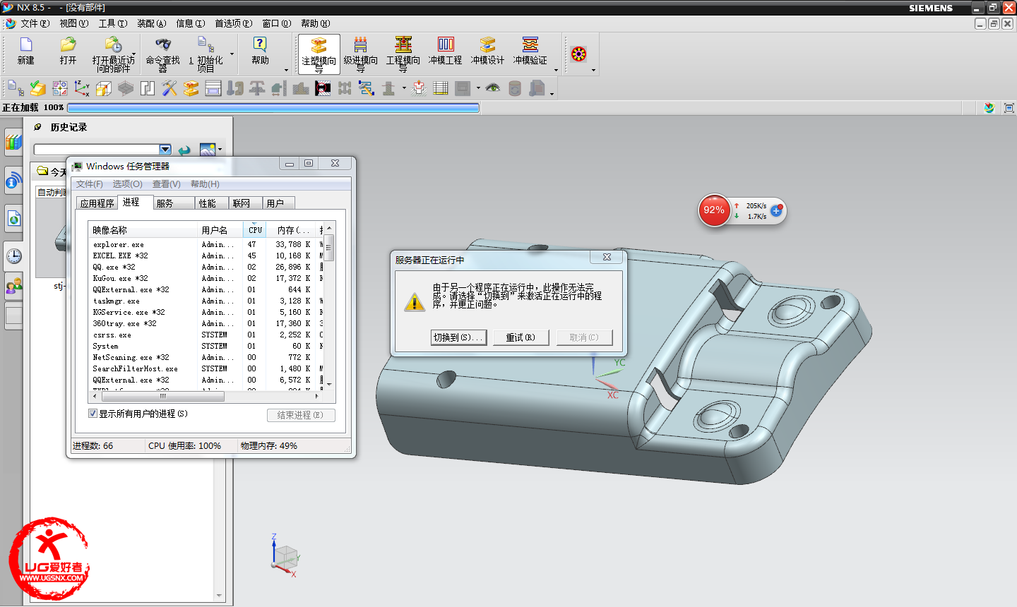Click the 切换到(S)... button
1017x607 pixels.
458,337
